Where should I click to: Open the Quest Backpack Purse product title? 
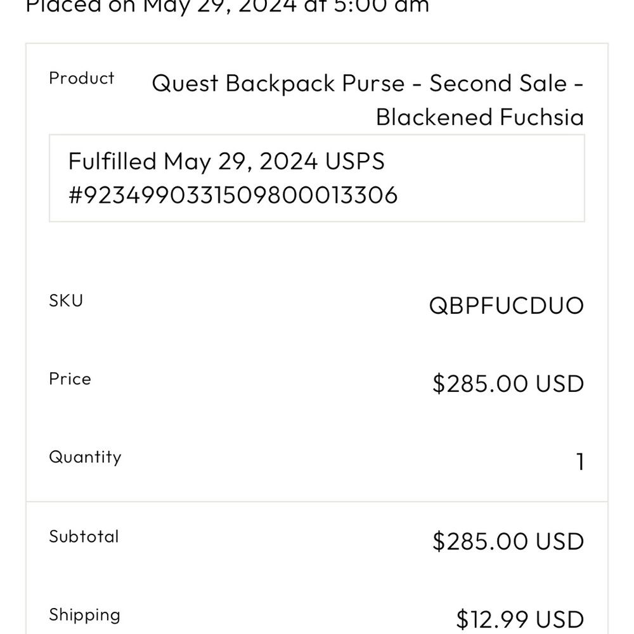point(368,100)
